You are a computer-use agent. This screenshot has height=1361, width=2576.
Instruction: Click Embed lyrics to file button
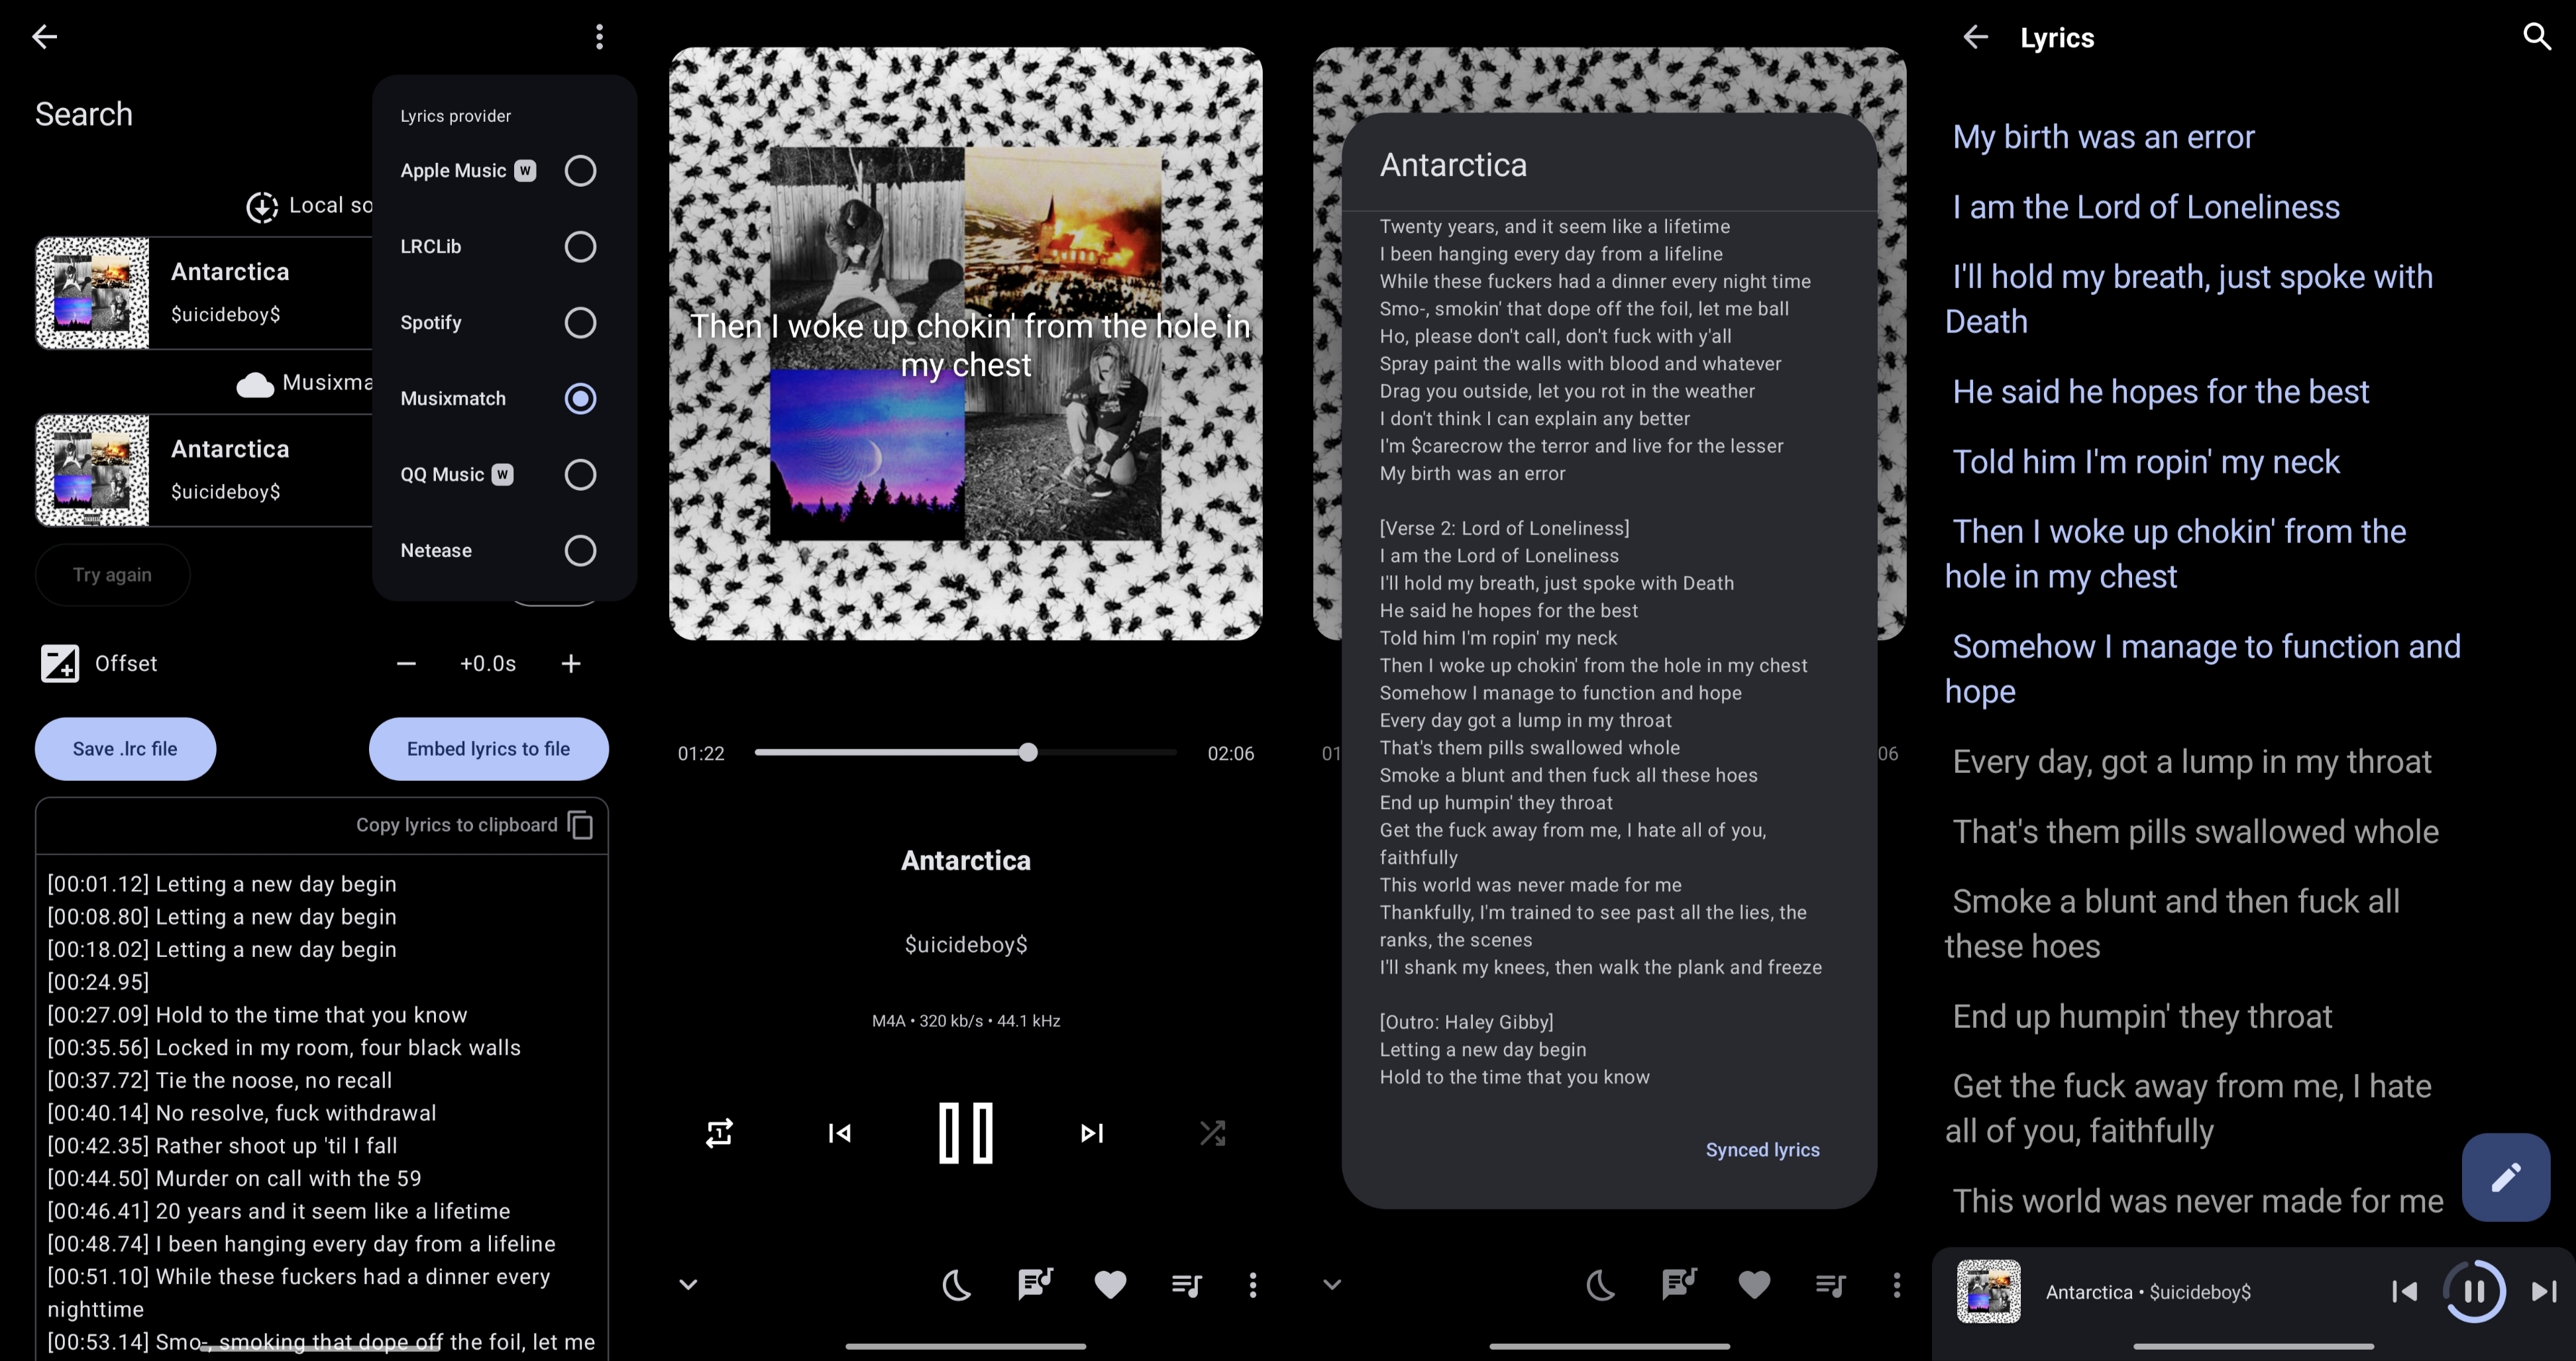488,748
